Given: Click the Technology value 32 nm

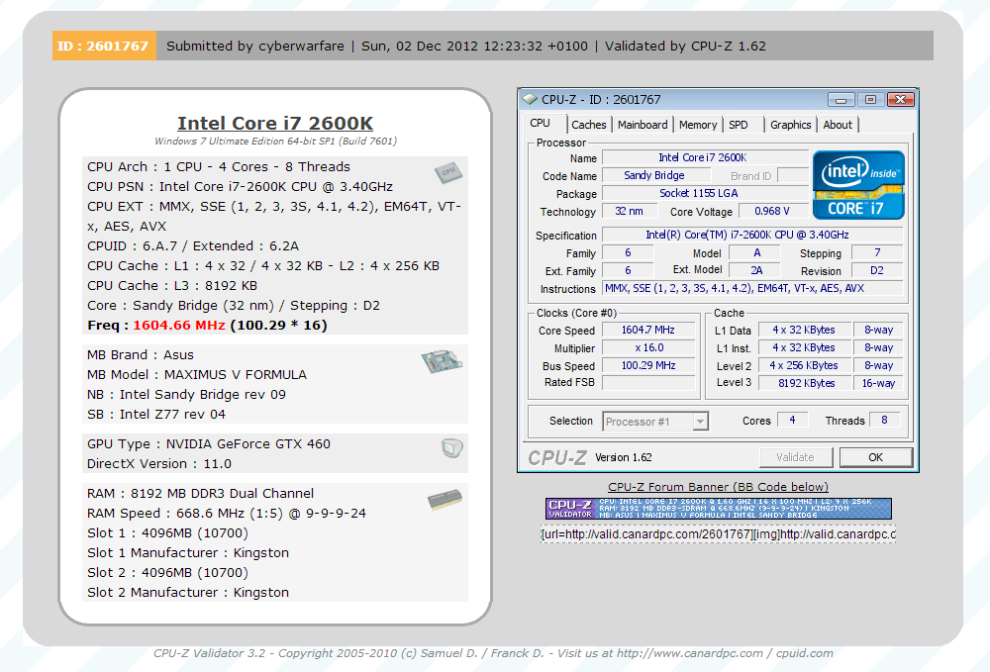Looking at the screenshot, I should 629,211.
